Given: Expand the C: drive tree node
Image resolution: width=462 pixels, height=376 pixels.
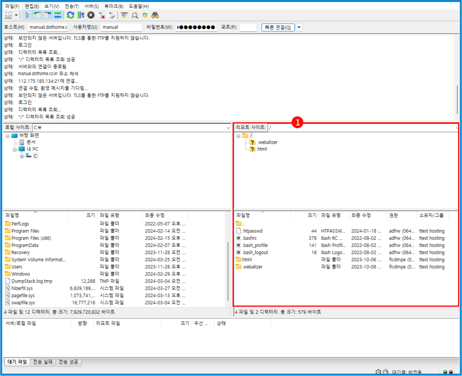Looking at the screenshot, I should point(22,156).
